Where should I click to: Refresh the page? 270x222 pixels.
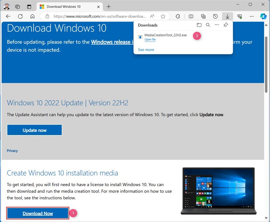pyautogui.click(x=20, y=16)
